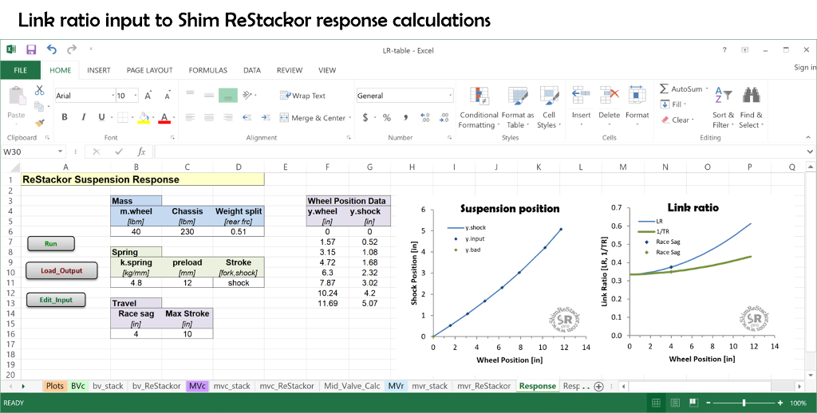Open the Arial font name dropdown
Viewport: 817px width, 413px height.
click(113, 96)
